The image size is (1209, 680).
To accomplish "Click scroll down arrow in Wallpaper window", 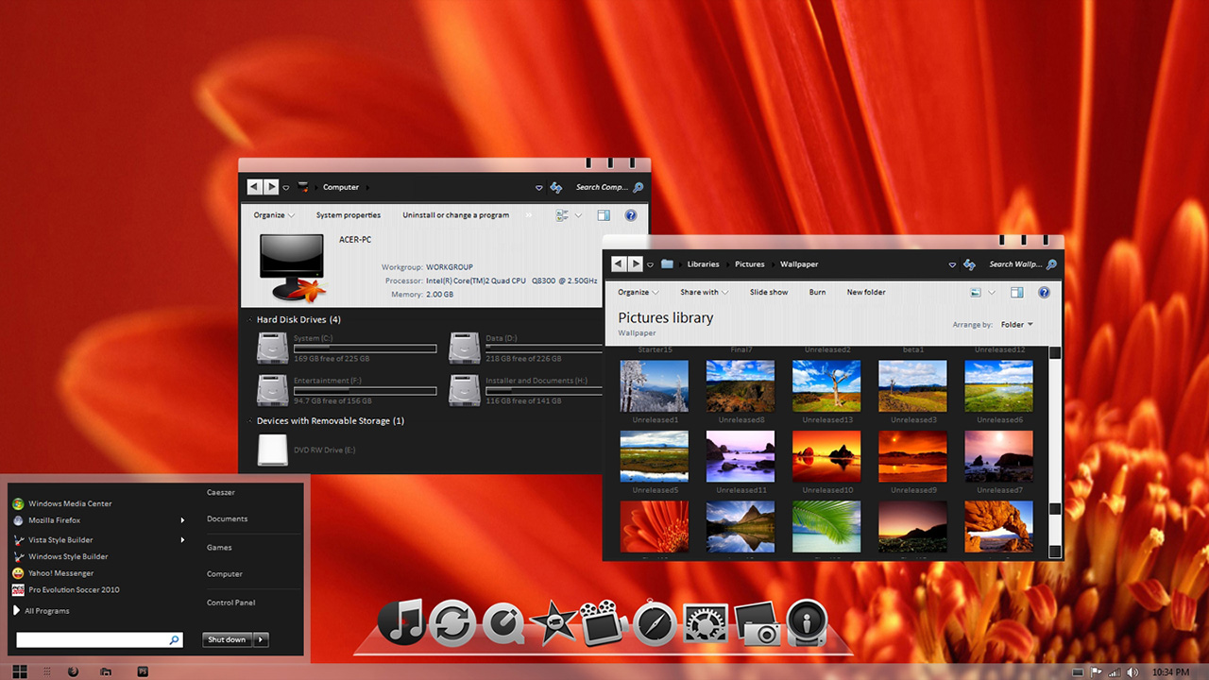I will click(x=1055, y=552).
